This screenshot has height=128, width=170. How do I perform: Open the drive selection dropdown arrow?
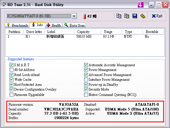pos(74,16)
